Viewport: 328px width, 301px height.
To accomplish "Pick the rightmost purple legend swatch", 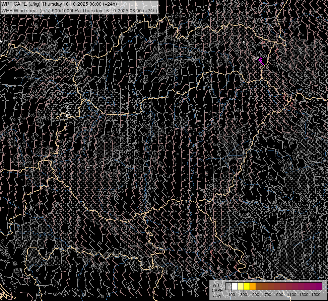I will pos(319,286).
